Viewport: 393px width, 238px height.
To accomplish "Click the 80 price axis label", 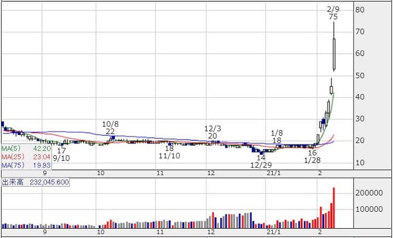I will [360, 10].
